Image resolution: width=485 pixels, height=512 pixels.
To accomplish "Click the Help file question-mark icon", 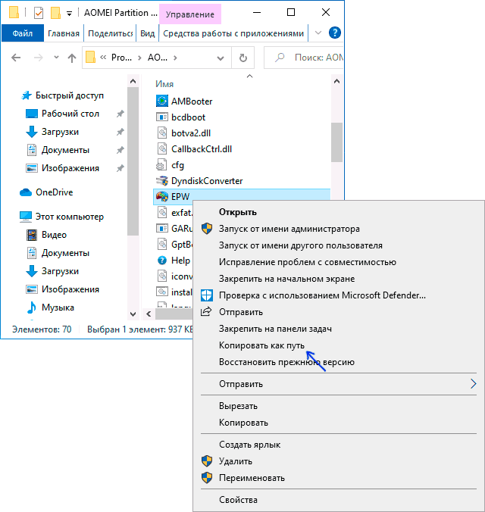I will pyautogui.click(x=161, y=261).
